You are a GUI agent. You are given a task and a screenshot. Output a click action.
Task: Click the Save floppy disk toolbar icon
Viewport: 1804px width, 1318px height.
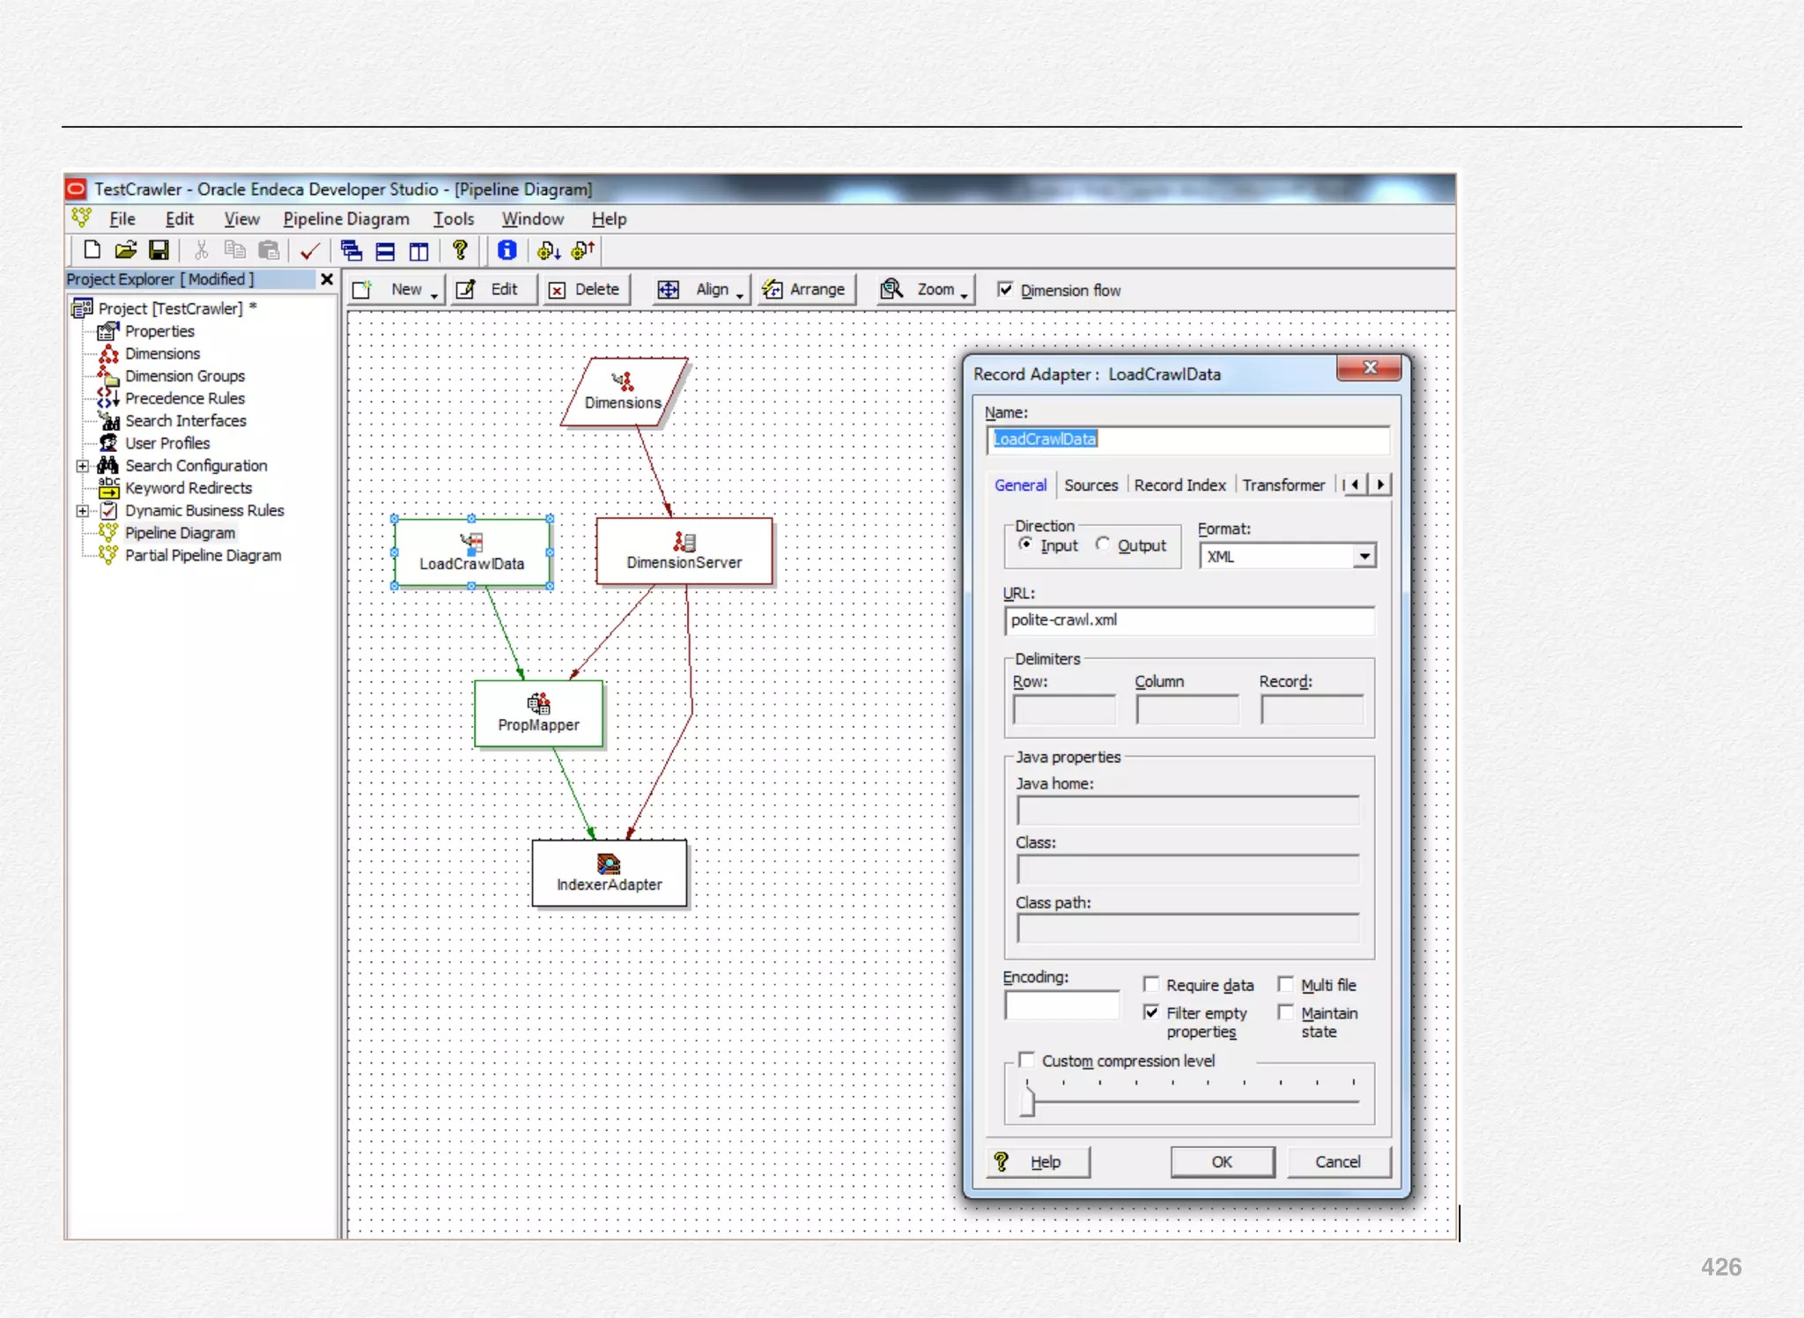click(x=159, y=251)
